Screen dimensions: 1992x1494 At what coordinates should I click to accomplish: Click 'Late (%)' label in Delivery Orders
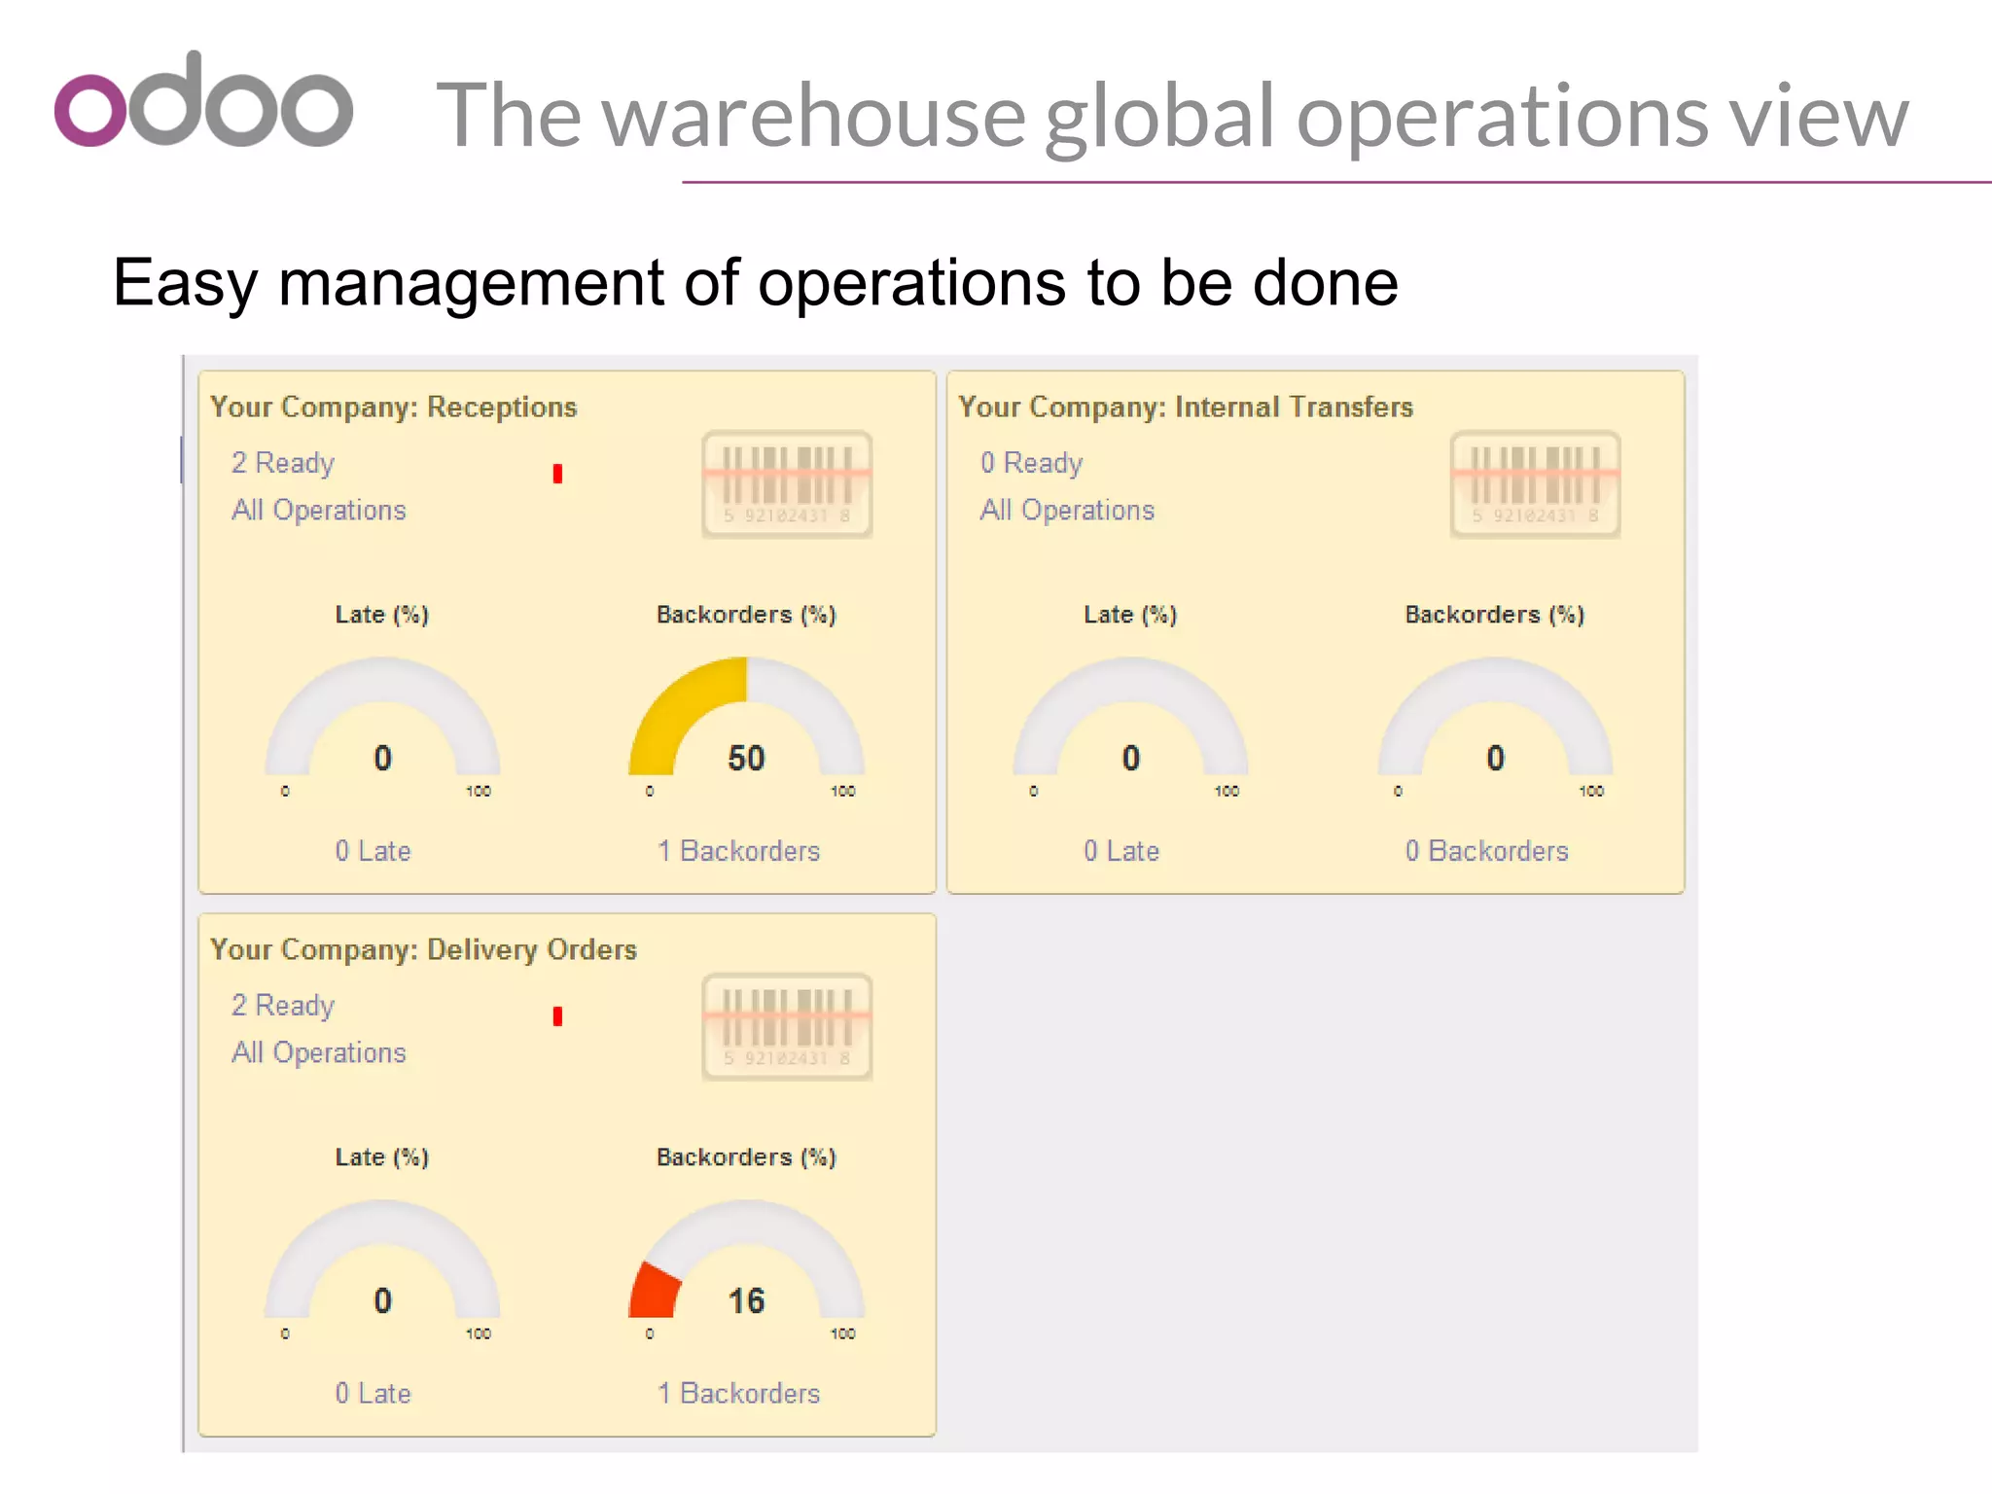tap(382, 1157)
